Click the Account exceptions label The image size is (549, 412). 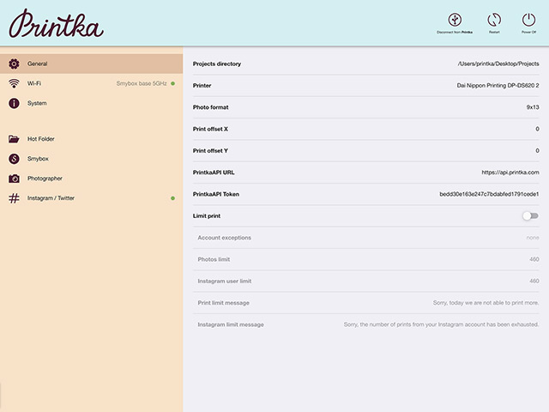pyautogui.click(x=225, y=238)
